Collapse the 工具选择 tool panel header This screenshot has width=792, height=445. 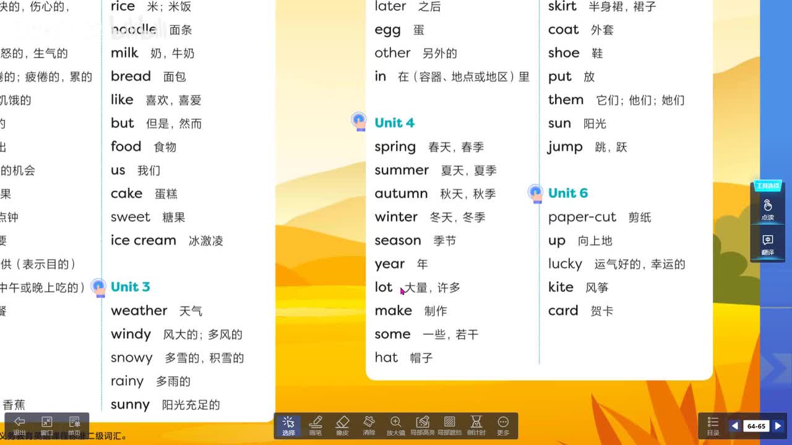pos(768,186)
